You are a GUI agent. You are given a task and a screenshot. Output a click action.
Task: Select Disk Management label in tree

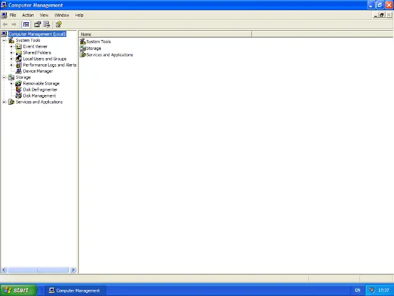point(39,96)
